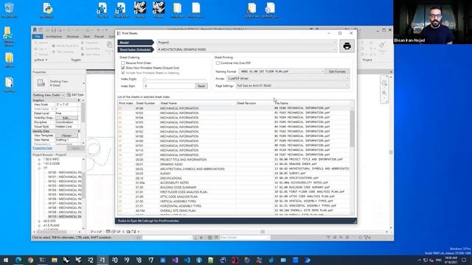The image size is (472, 265).
Task: Collapse the Graphics section in Properties
Action: [x=79, y=100]
